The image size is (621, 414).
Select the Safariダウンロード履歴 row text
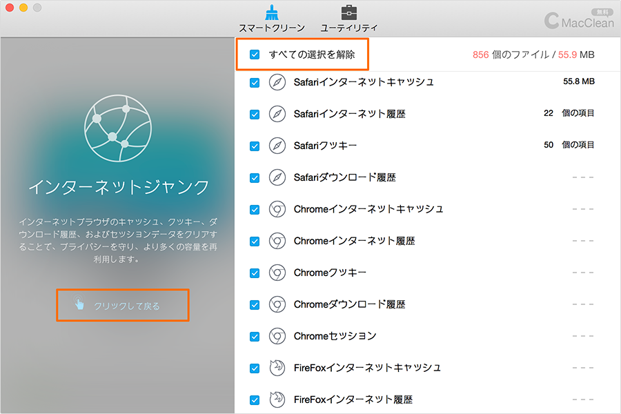point(344,177)
